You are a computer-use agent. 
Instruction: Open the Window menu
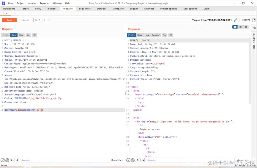57,3
